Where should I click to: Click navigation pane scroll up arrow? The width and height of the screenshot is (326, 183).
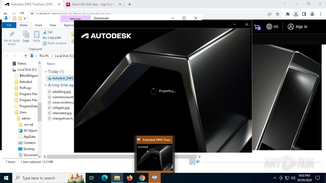click(x=39, y=63)
